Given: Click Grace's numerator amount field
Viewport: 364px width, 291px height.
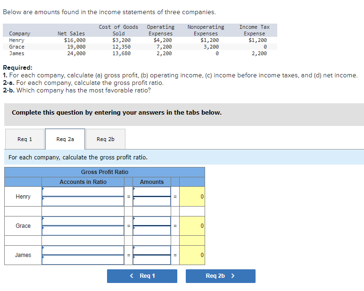Looking at the screenshot, I should [152, 221].
